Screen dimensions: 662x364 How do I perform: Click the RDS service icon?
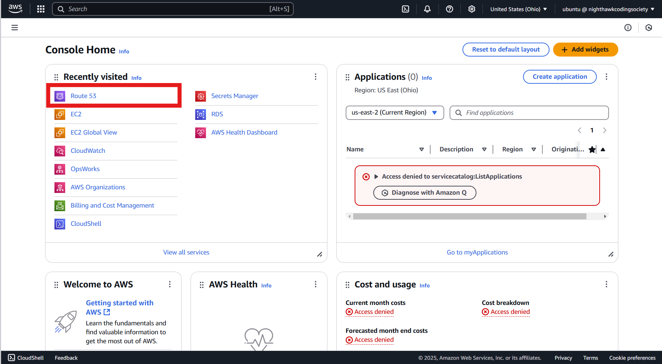point(201,114)
